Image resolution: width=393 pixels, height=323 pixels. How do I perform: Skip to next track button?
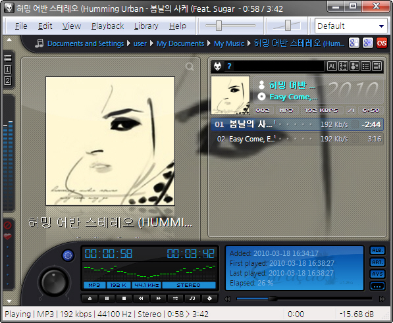pos(158,298)
